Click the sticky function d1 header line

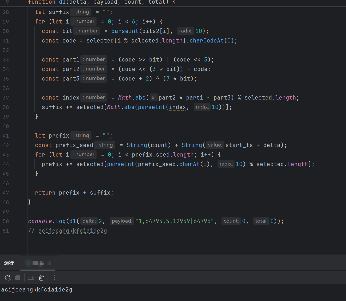pyautogui.click(x=102, y=2)
